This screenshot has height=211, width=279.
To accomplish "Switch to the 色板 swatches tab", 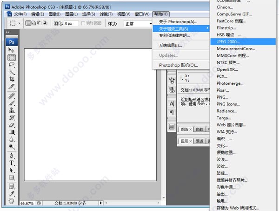I will [199, 129].
